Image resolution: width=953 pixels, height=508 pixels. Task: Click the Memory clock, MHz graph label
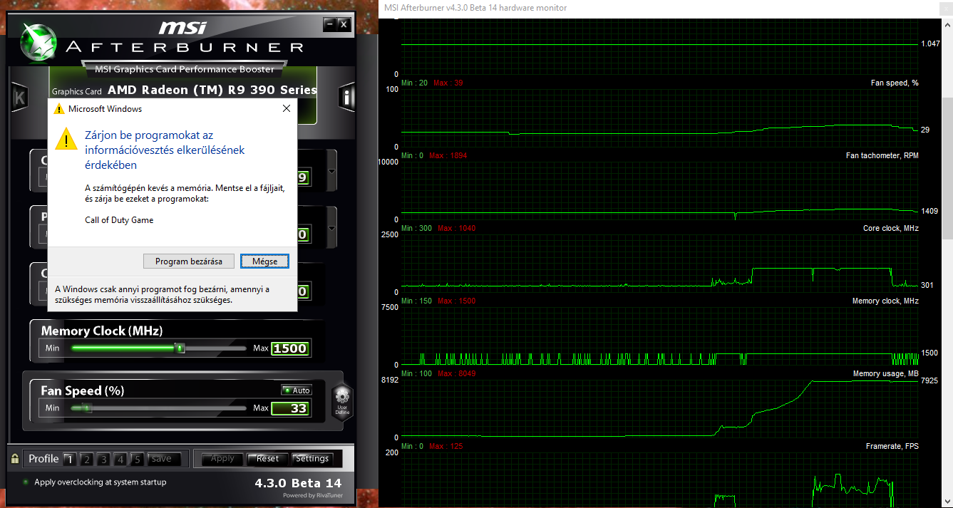point(885,301)
